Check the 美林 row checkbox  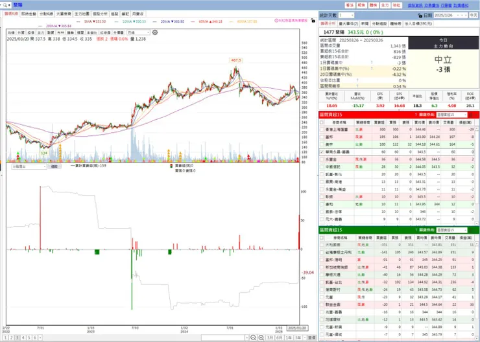(322, 144)
